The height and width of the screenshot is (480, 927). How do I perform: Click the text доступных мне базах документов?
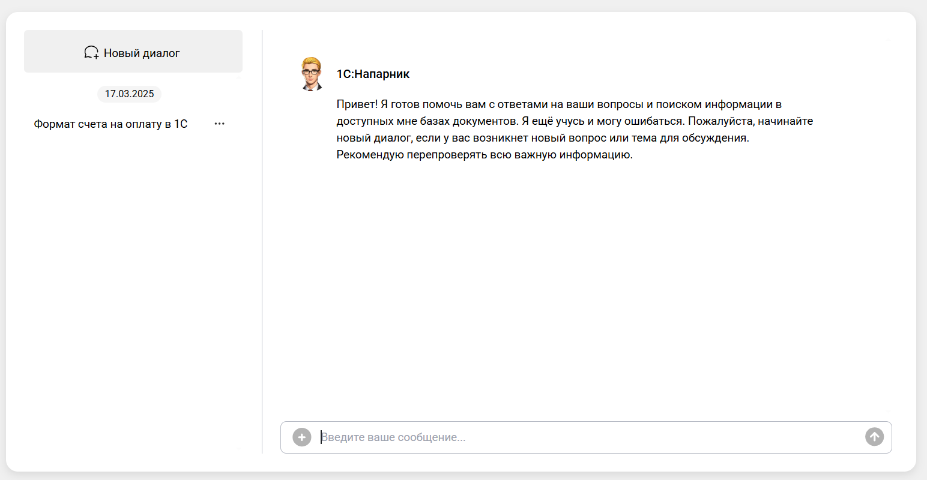tap(426, 121)
